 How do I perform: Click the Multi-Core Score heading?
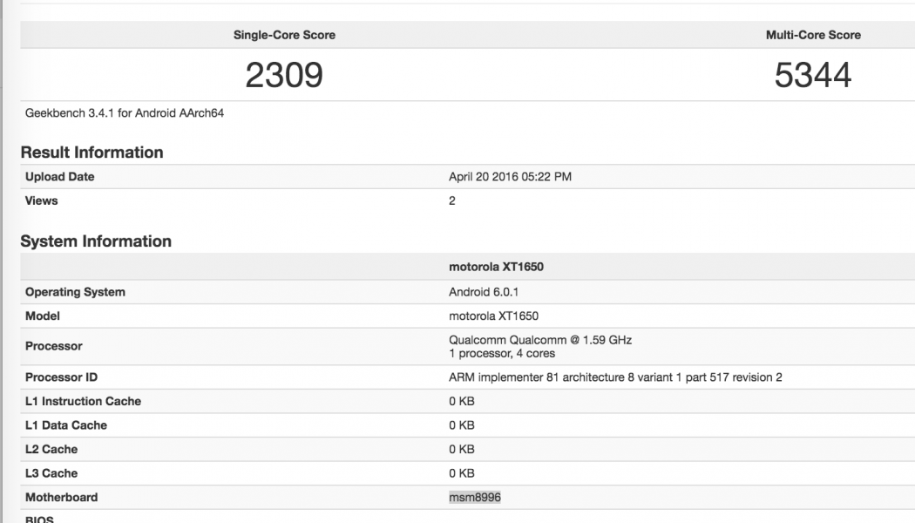[813, 35]
